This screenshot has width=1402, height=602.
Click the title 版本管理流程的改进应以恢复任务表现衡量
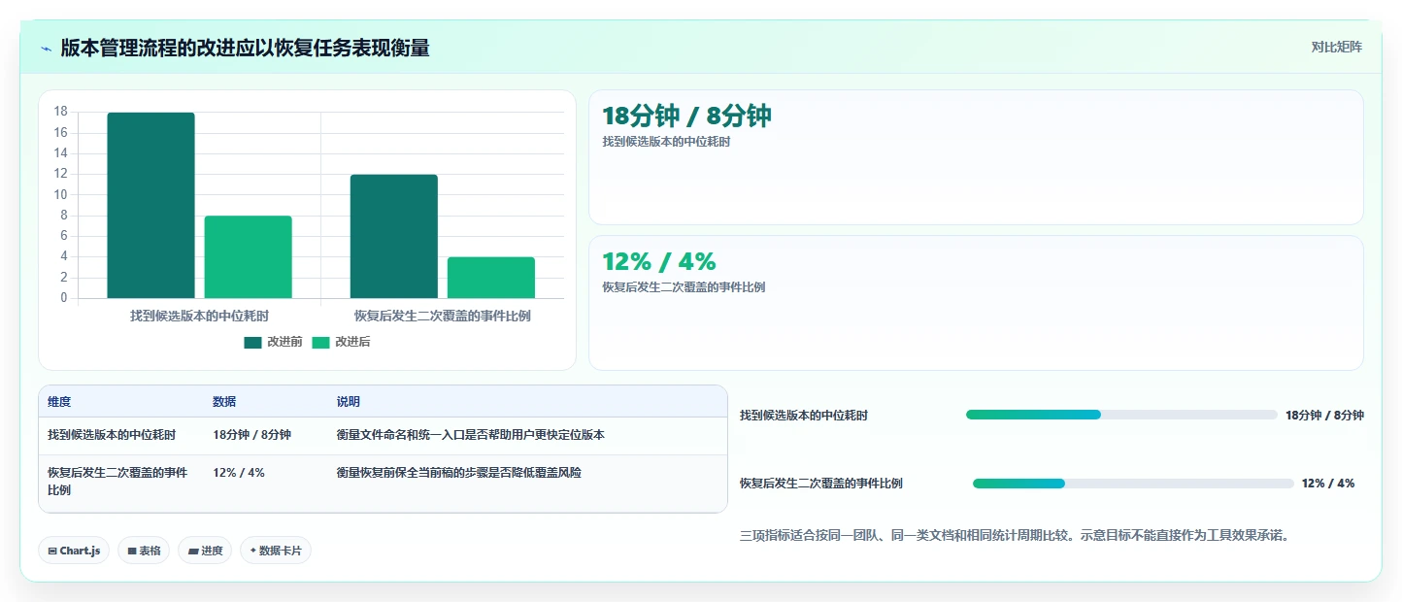tap(245, 48)
